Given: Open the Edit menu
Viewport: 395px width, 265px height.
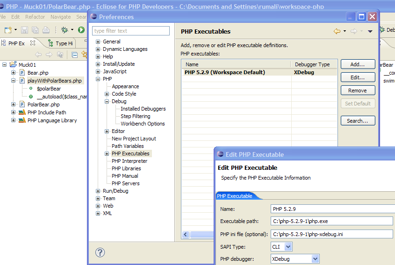Looking at the screenshot, I should pos(15,17).
